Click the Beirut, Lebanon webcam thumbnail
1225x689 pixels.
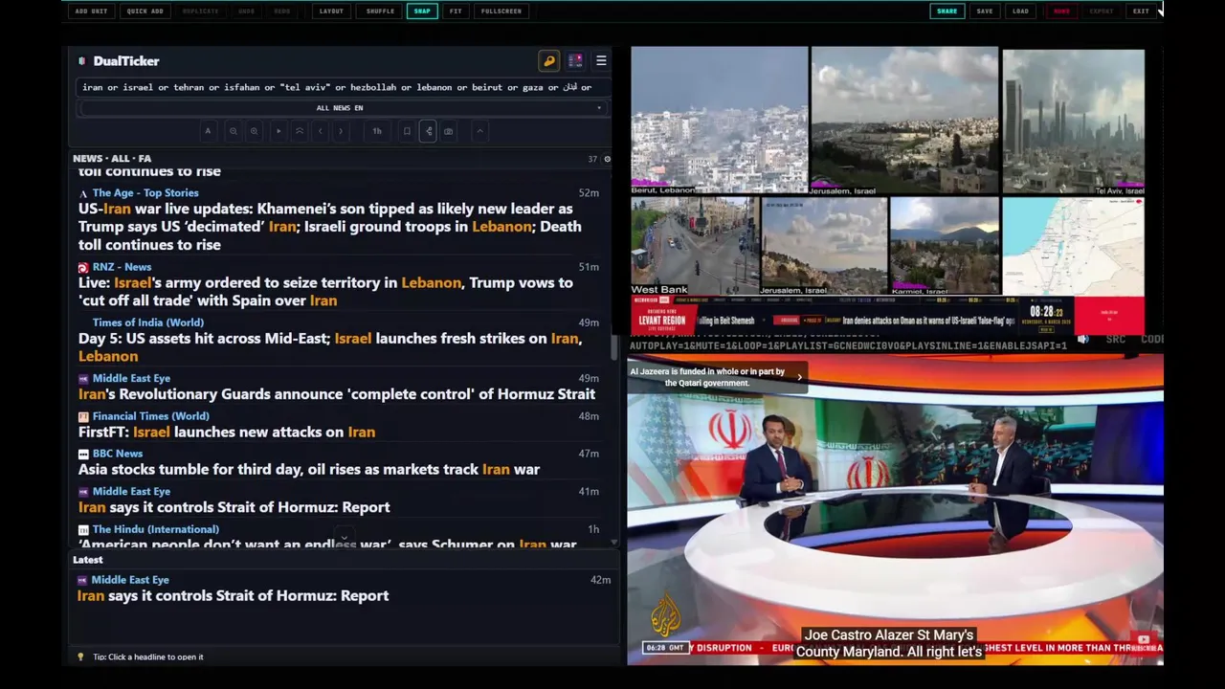pos(719,121)
